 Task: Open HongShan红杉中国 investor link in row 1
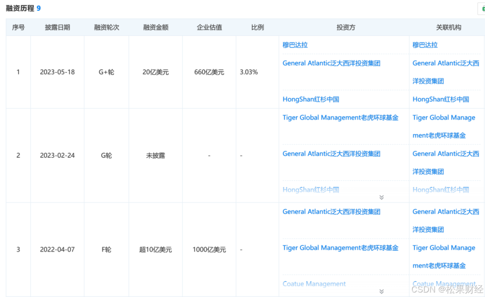[x=311, y=99]
